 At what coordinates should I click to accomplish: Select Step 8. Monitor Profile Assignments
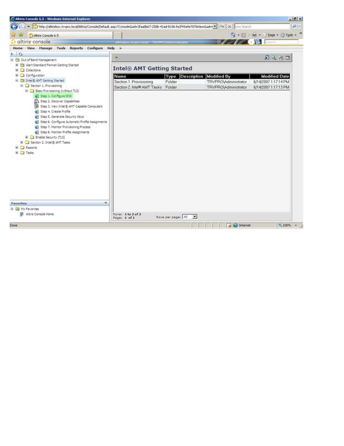65,132
